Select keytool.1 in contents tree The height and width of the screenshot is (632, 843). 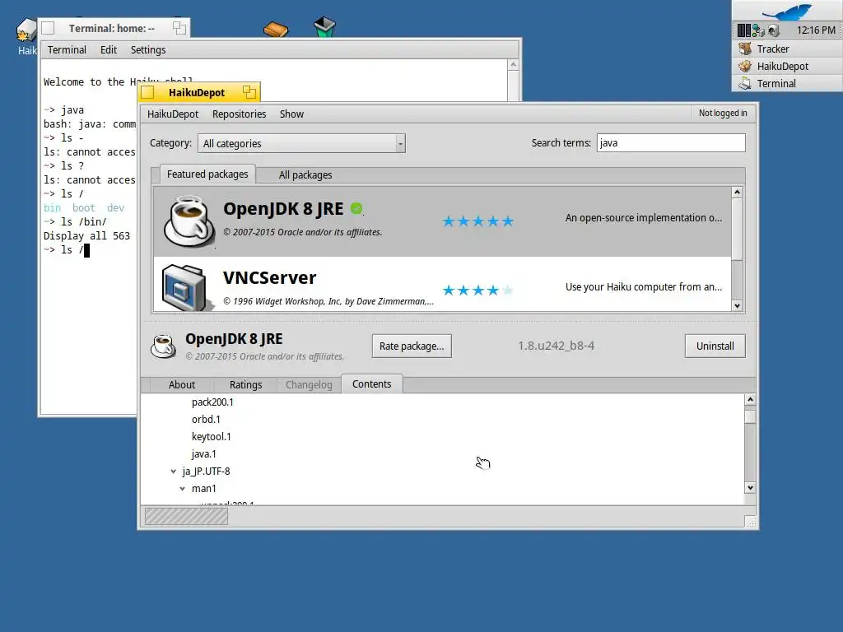pyautogui.click(x=212, y=436)
